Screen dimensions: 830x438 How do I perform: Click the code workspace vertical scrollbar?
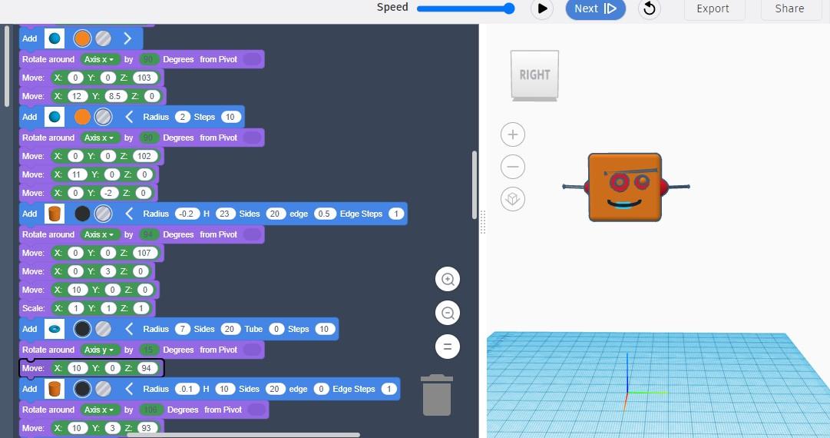click(x=474, y=185)
